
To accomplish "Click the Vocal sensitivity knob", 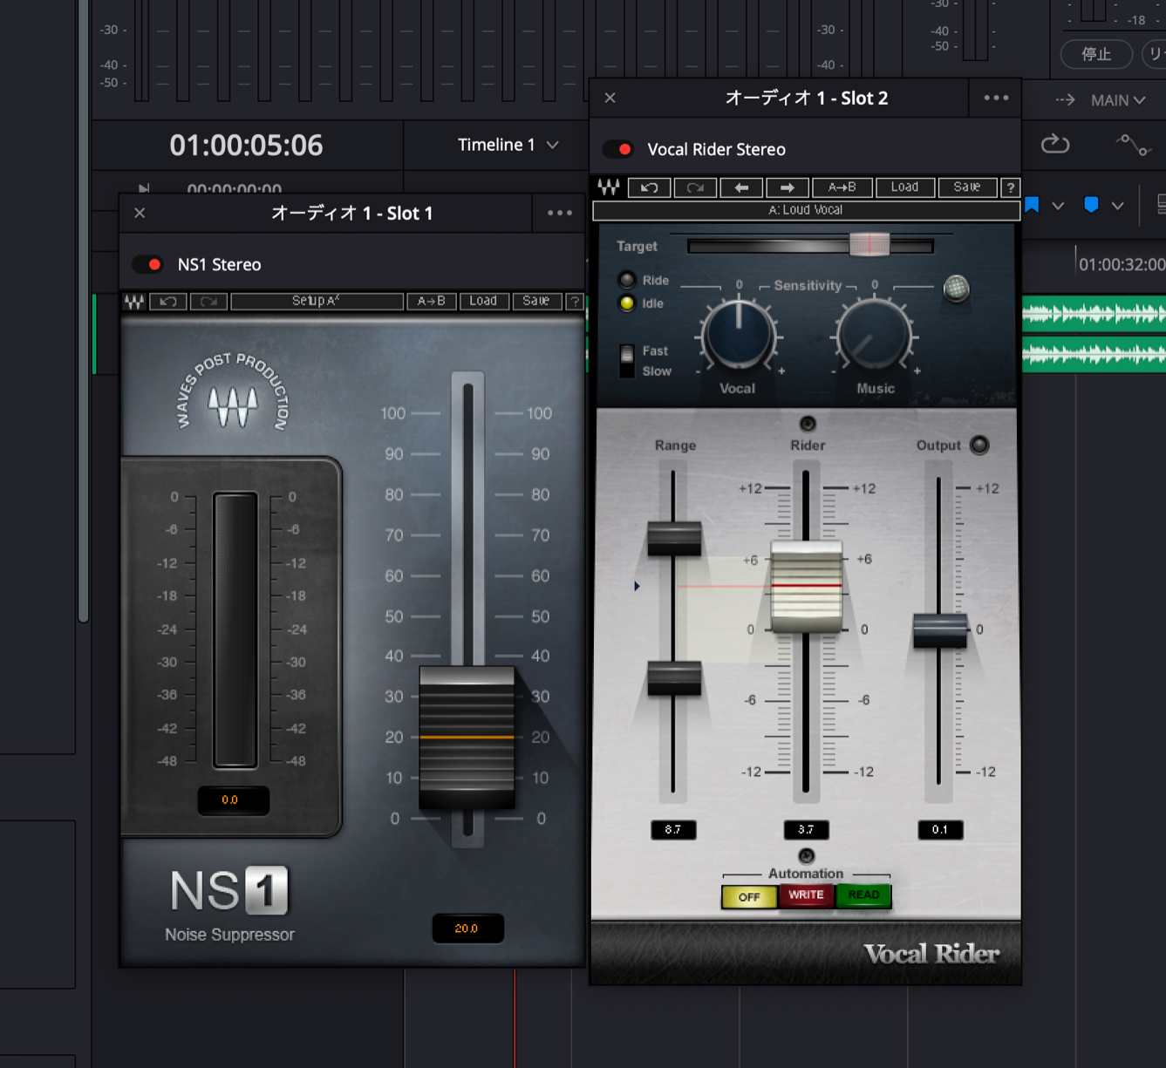I will (738, 337).
